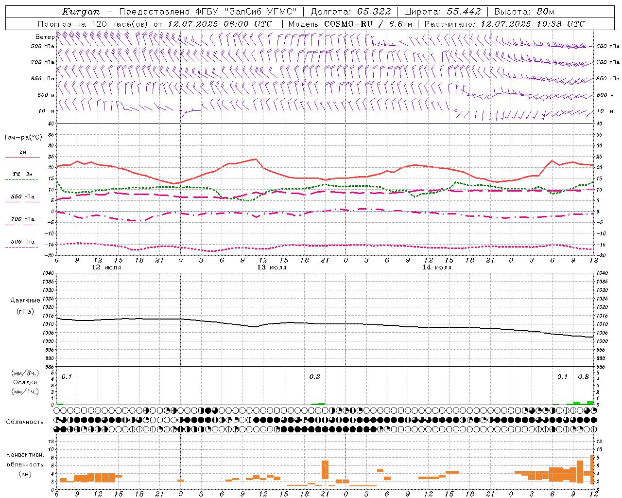Click the "(мм/1ч.)" precipitation unit label
622x498 pixels.
[25, 391]
